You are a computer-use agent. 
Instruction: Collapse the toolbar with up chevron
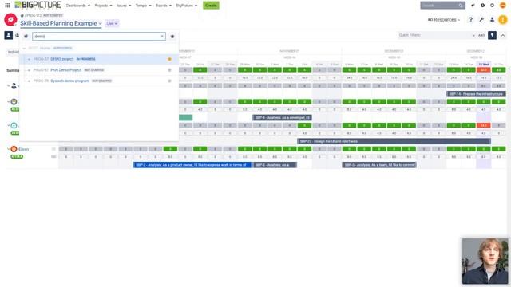click(503, 35)
